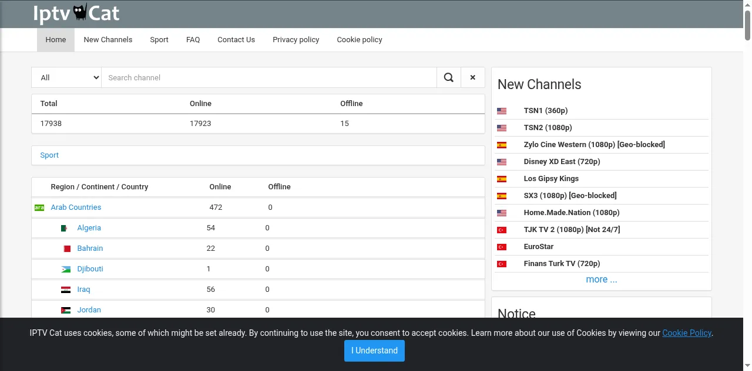The image size is (752, 371).
Task: Open the Algeria country link
Action: [x=89, y=228]
